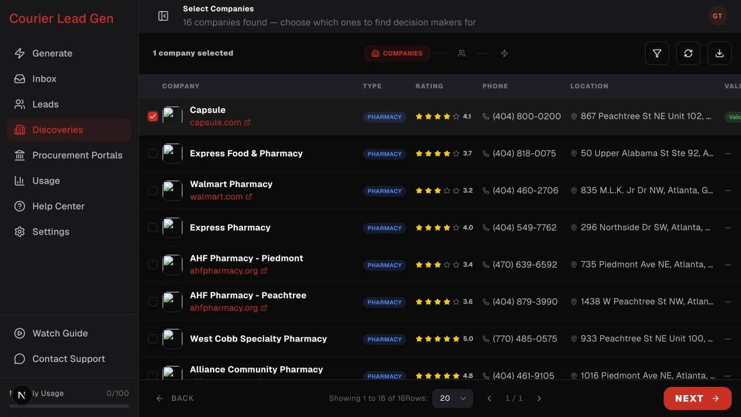The height and width of the screenshot is (417, 741).
Task: Open the Usage page
Action: [x=69, y=181]
